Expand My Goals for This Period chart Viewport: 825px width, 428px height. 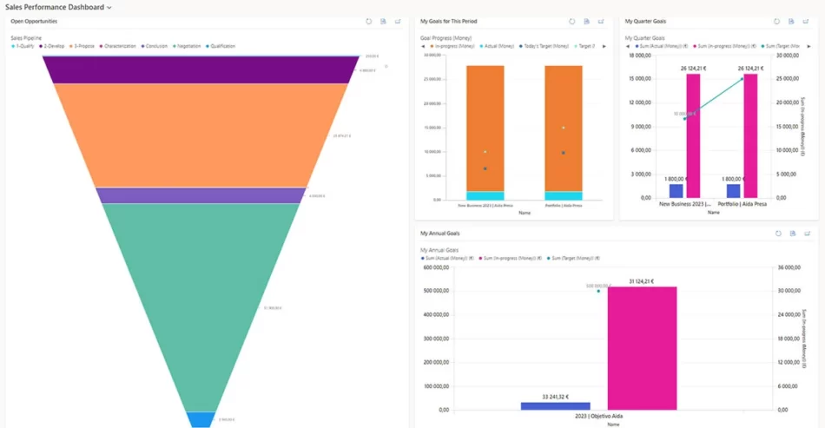pos(601,22)
